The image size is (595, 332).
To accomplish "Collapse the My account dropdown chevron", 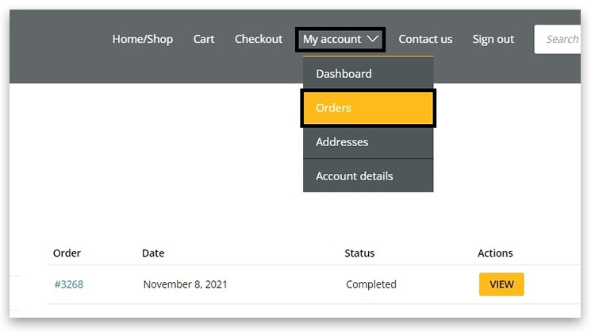I will (x=374, y=39).
